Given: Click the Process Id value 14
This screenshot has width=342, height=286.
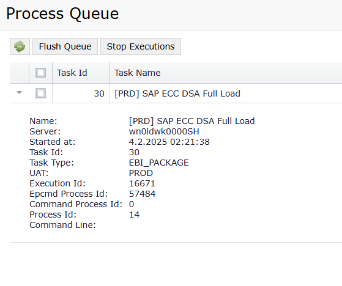Looking at the screenshot, I should click(135, 215).
